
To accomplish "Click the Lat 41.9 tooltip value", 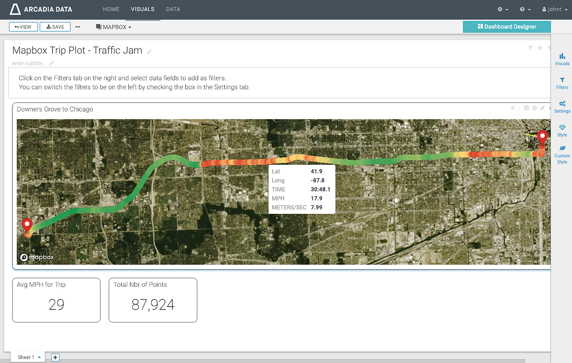I will click(x=317, y=171).
